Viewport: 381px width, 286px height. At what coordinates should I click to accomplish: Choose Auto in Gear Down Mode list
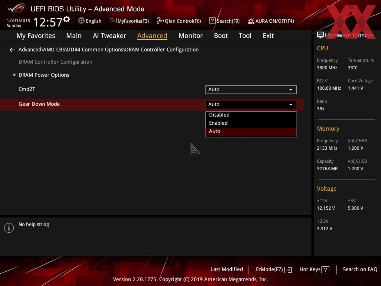pyautogui.click(x=251, y=131)
